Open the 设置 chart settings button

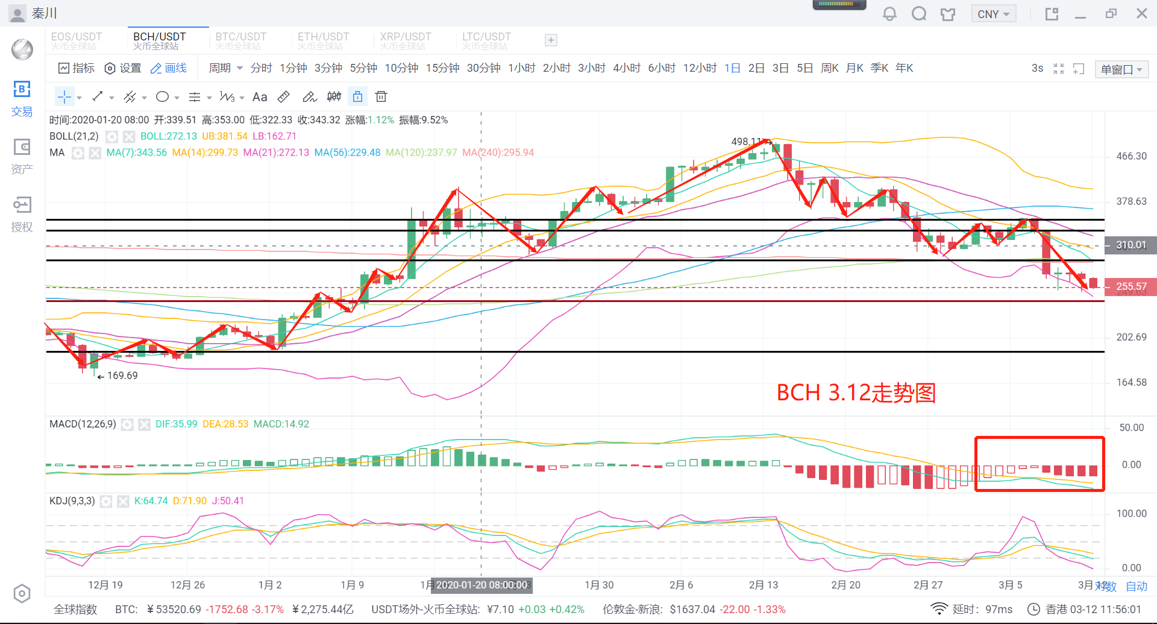point(123,68)
